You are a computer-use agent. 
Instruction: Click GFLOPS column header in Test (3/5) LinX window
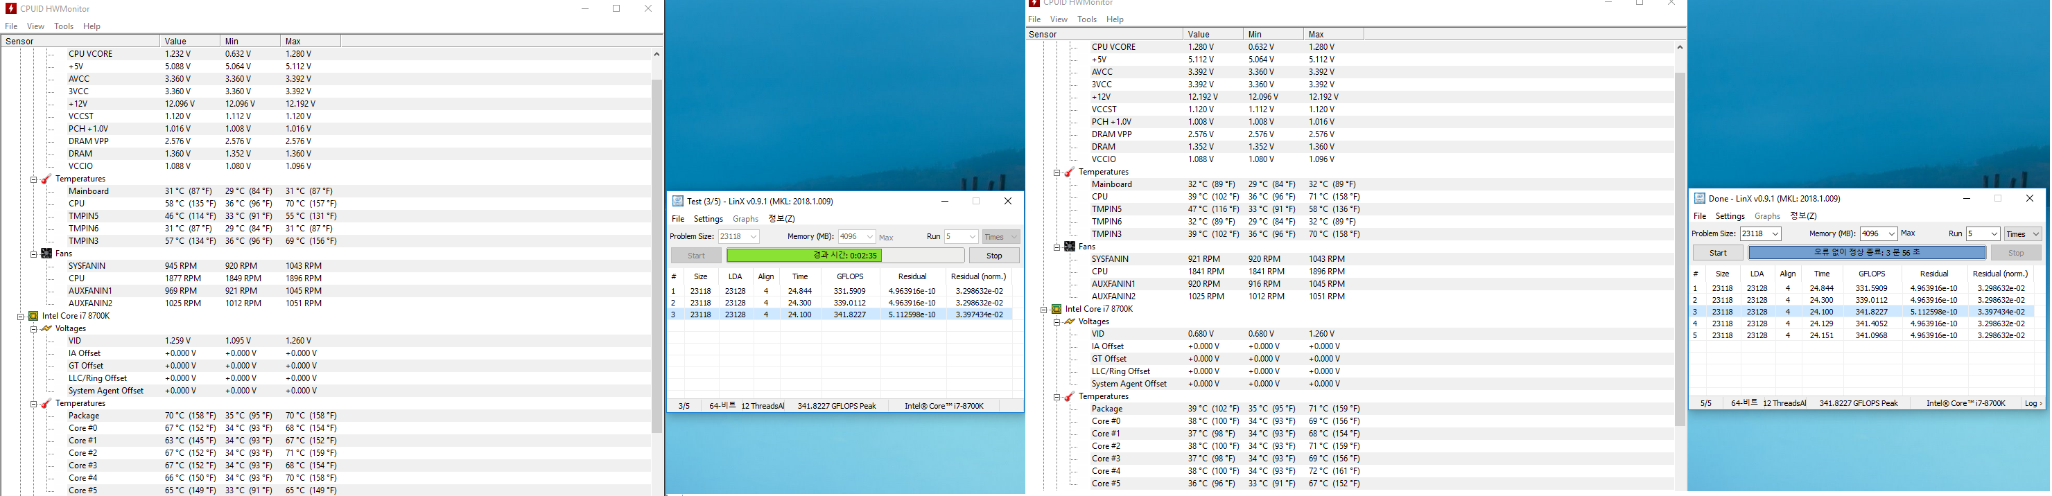coord(849,276)
